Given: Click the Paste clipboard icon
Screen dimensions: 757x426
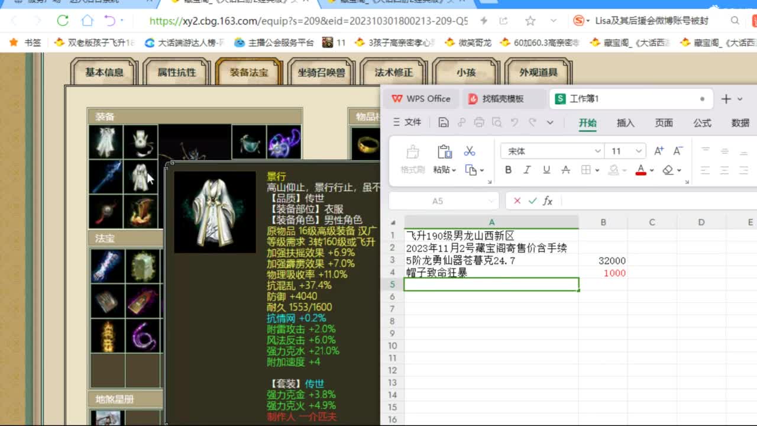Looking at the screenshot, I should [x=444, y=151].
